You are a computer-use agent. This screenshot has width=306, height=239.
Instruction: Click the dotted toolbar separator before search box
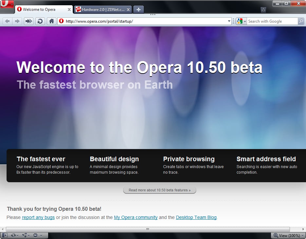[233, 21]
